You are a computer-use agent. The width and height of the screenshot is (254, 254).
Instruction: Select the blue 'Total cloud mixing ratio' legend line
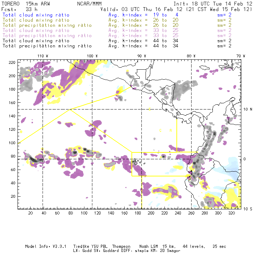(36, 15)
